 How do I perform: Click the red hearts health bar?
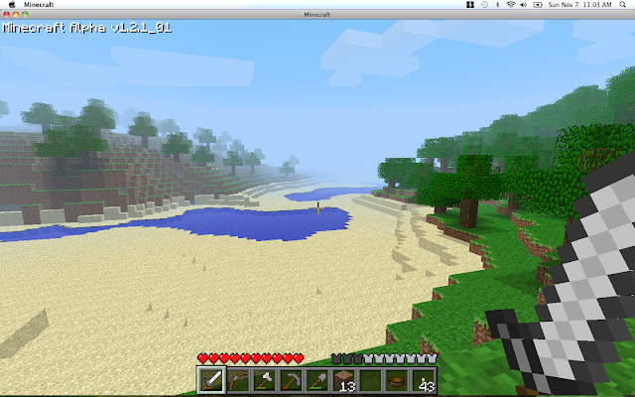coord(251,358)
